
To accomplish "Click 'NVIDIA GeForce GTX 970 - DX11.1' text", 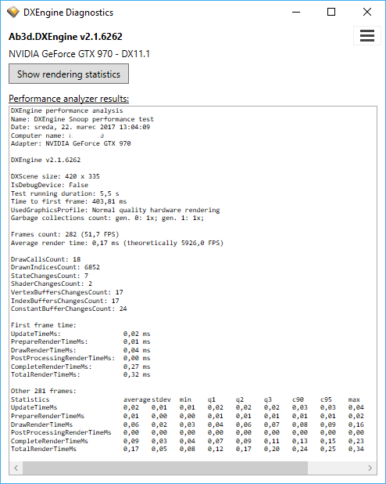I will point(79,54).
